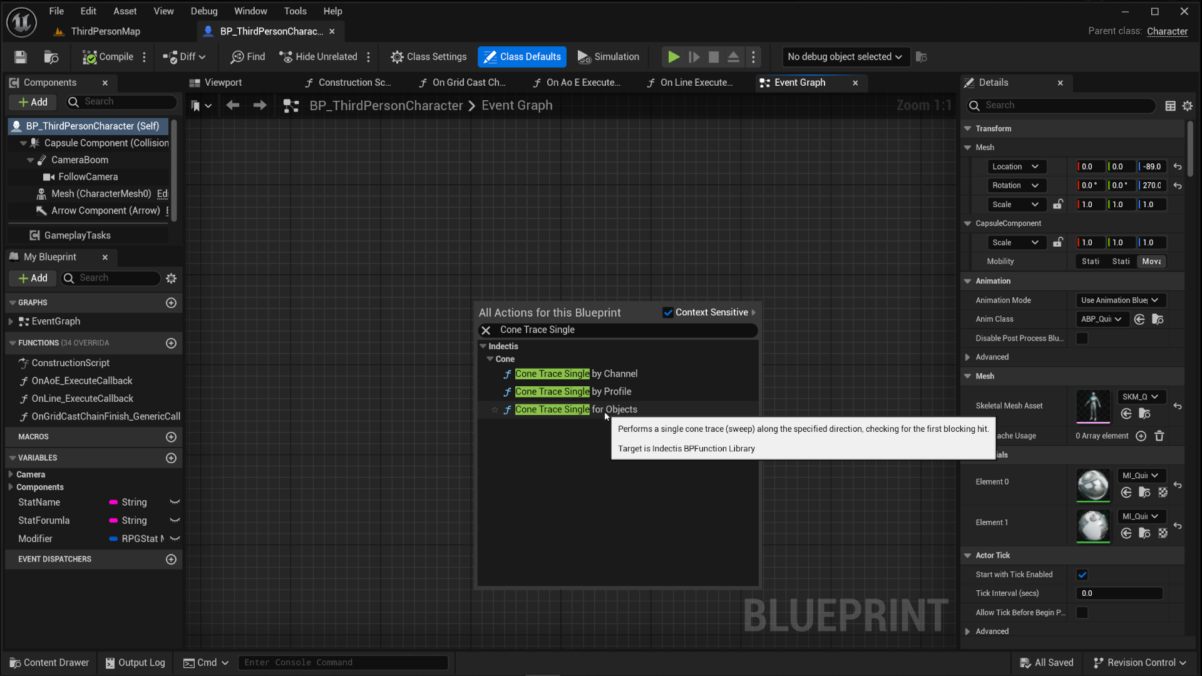Toggle Mesh scale lock icon
The image size is (1202, 676).
(1057, 205)
